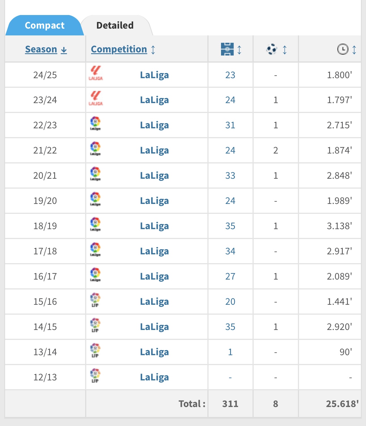
Task: Toggle sort arrows beside the clock icon
Action: coord(354,50)
